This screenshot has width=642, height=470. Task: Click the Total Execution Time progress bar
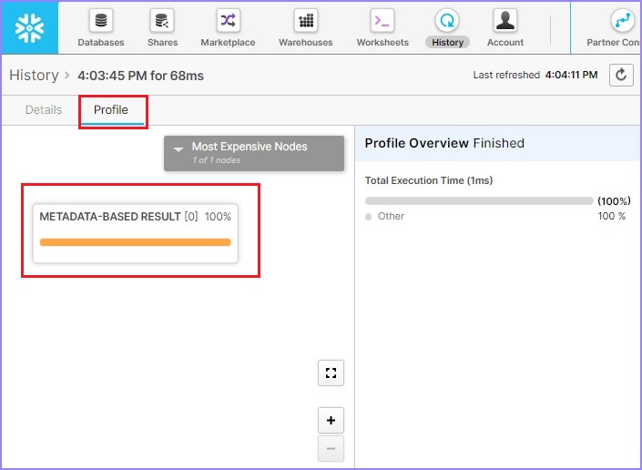point(478,200)
